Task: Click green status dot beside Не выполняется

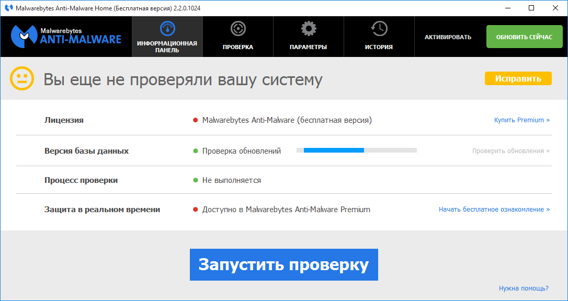Action: tap(196, 180)
